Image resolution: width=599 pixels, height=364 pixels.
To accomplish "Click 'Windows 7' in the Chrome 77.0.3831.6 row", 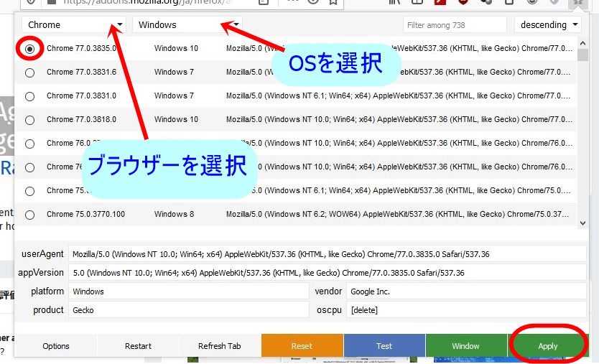I will [x=174, y=73].
